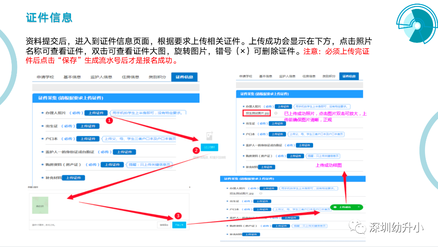The width and height of the screenshot is (438, 247).
Task: Click the 上传成功 text in the green toast
Action: (x=345, y=207)
